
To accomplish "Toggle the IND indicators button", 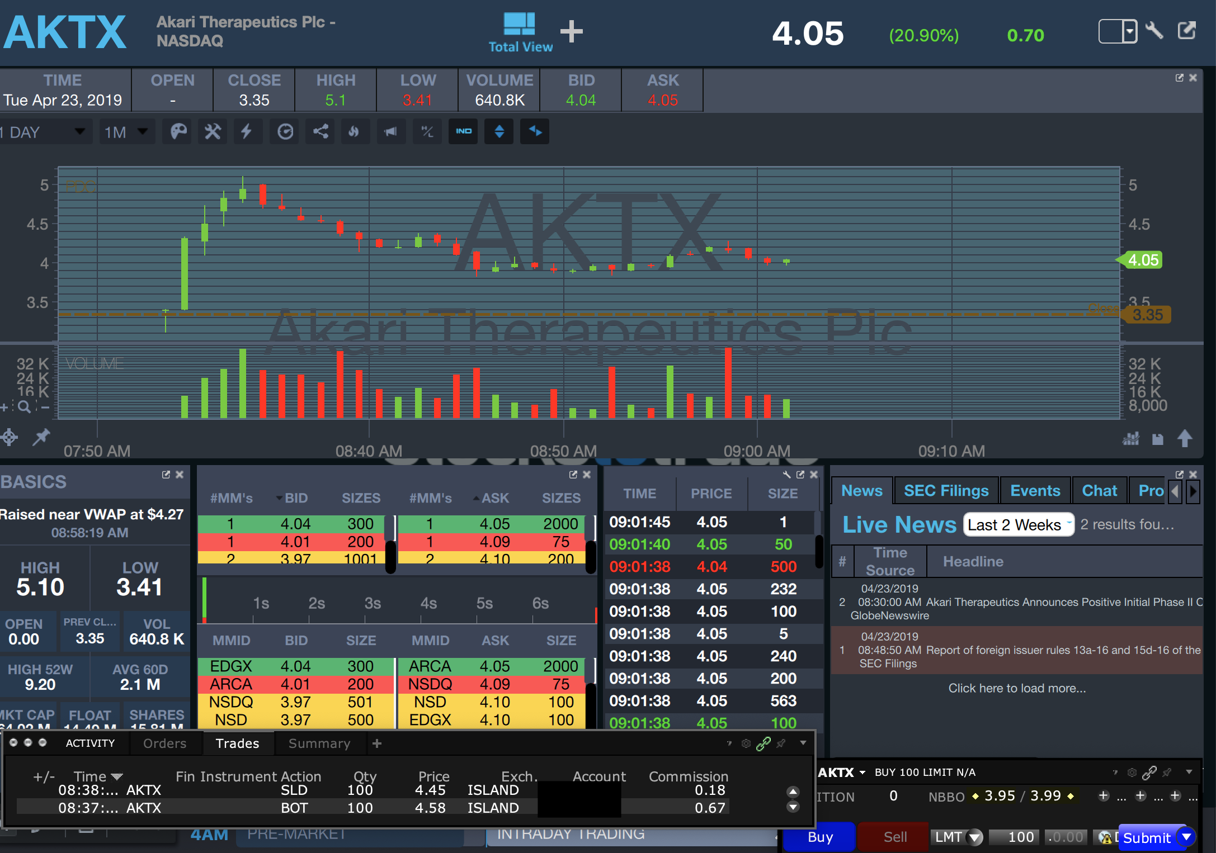I will (x=463, y=132).
